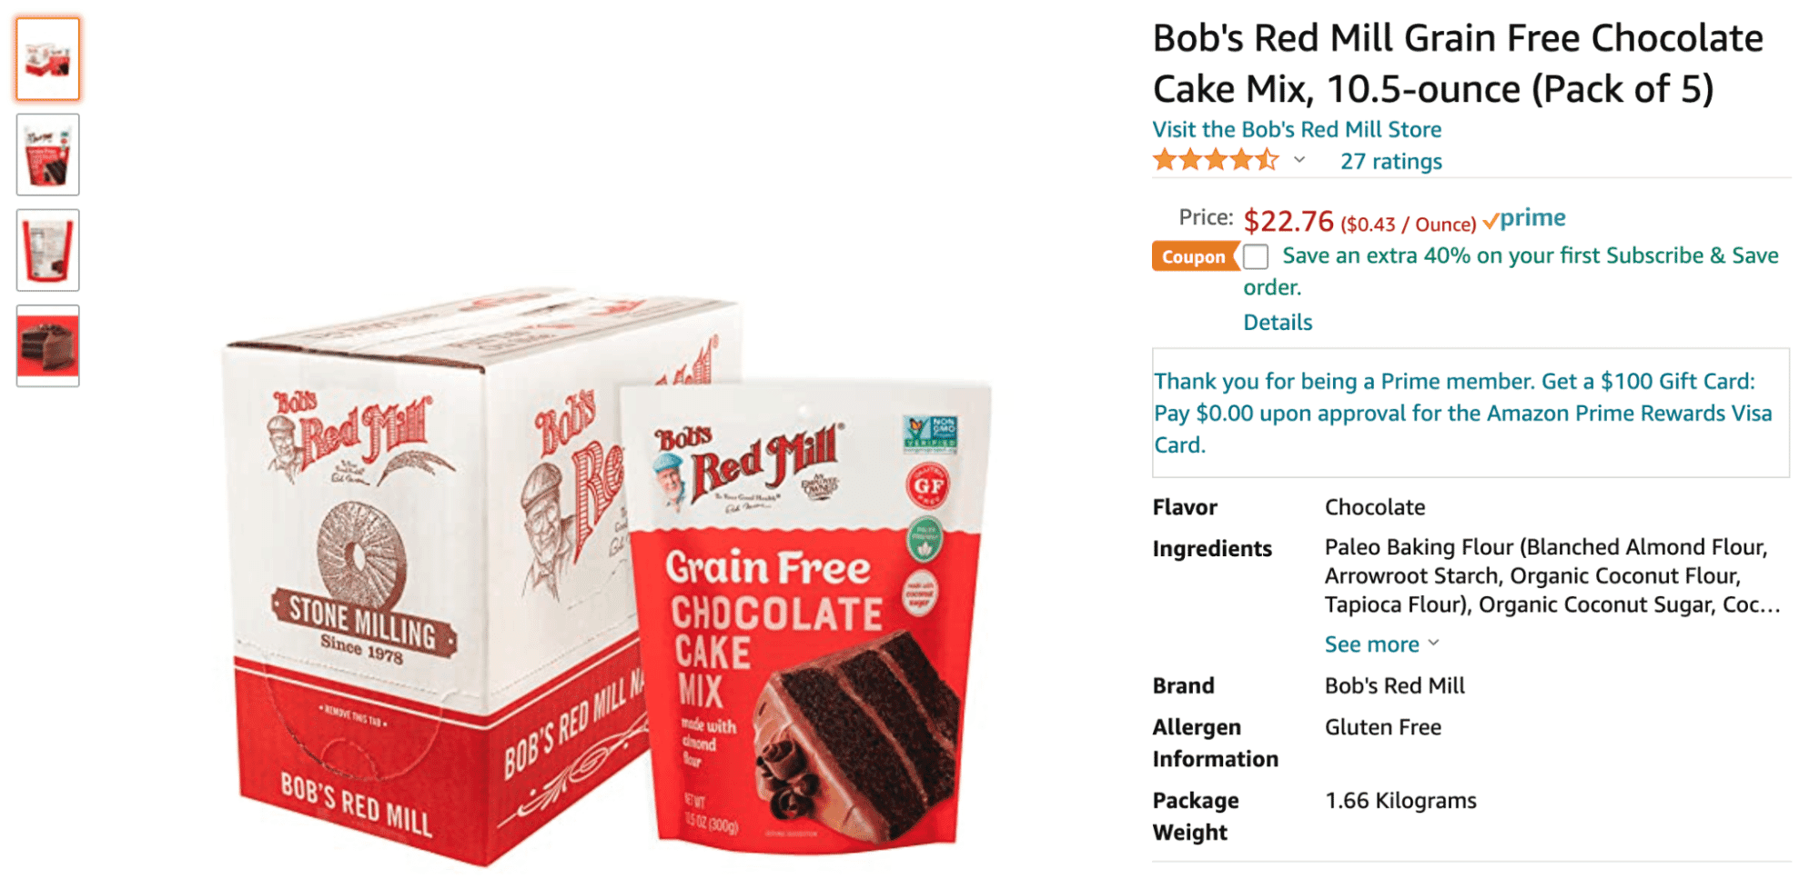Tick the Subscribe & Save coupon checkbox
Screen dimensions: 1819x889
click(x=1256, y=256)
